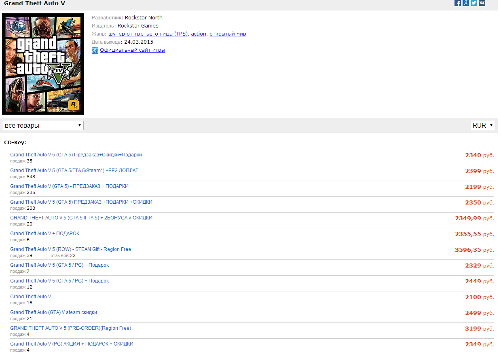The height and width of the screenshot is (352, 501).
Task: Click the 2340 руб. price
Action: pos(480,155)
